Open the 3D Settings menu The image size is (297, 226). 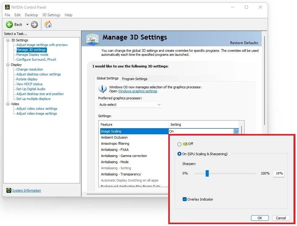pos(51,15)
